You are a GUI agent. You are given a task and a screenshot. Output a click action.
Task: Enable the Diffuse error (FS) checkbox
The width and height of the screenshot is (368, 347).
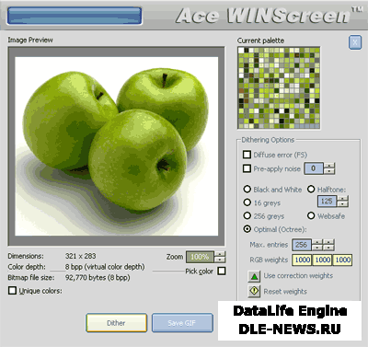click(x=247, y=155)
